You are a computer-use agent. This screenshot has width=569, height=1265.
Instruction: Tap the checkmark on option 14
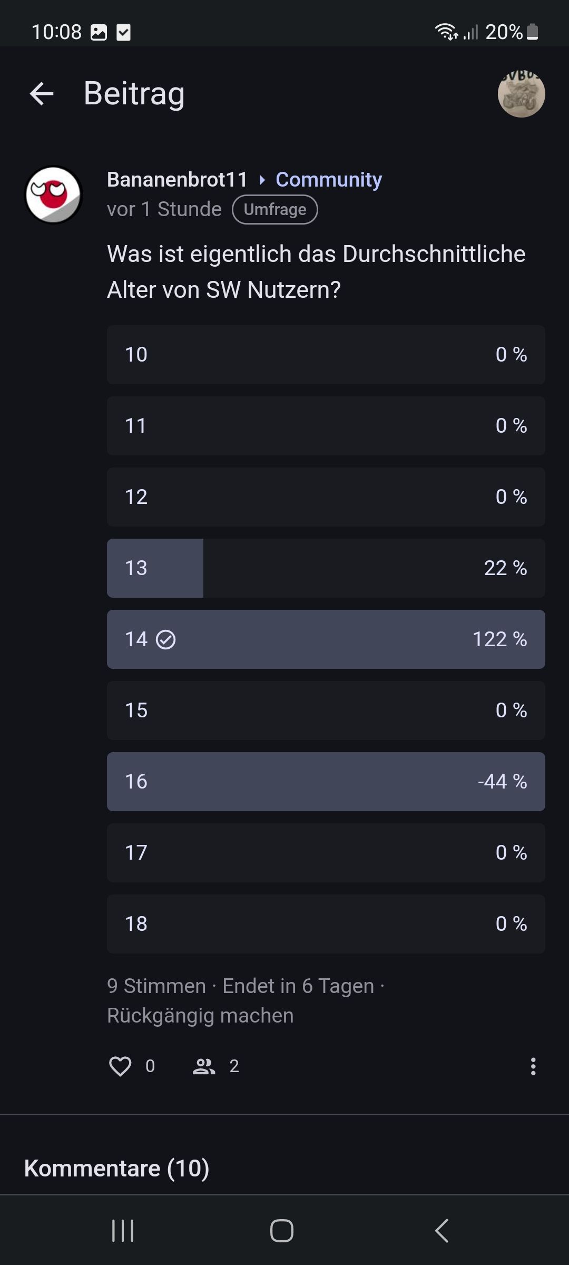click(166, 639)
